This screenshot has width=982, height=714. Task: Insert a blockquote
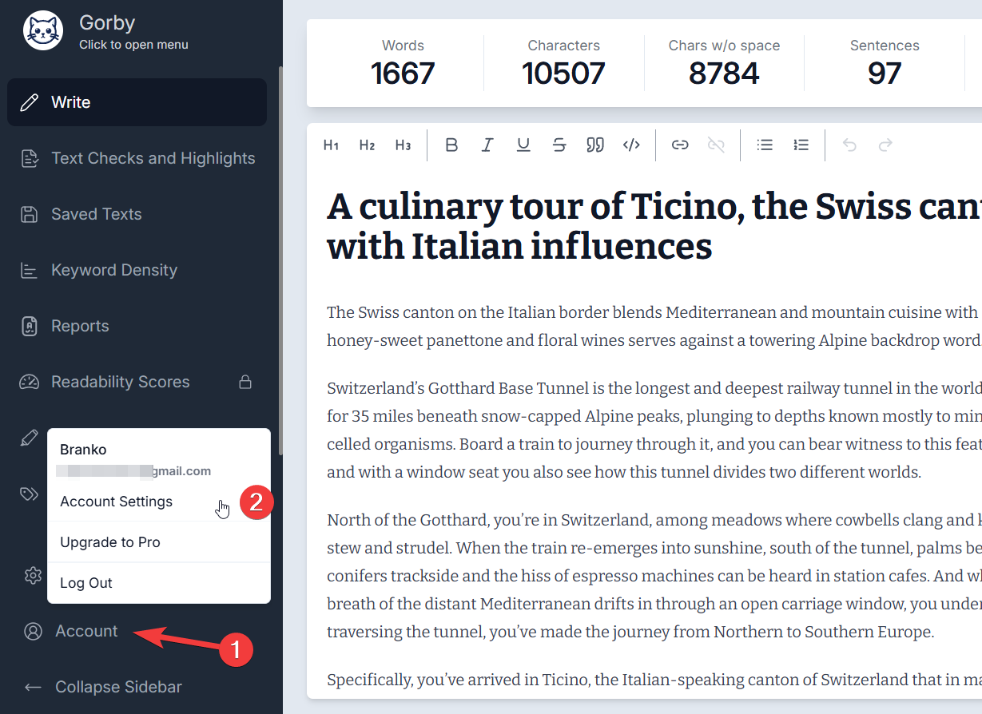(595, 145)
